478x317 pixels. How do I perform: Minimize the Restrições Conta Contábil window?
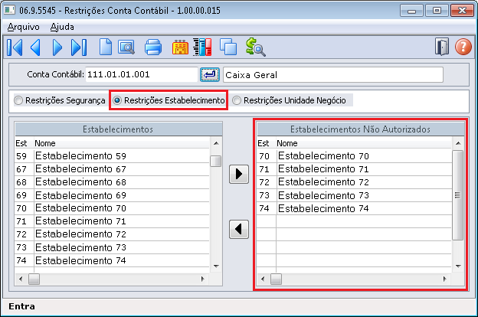(411, 11)
